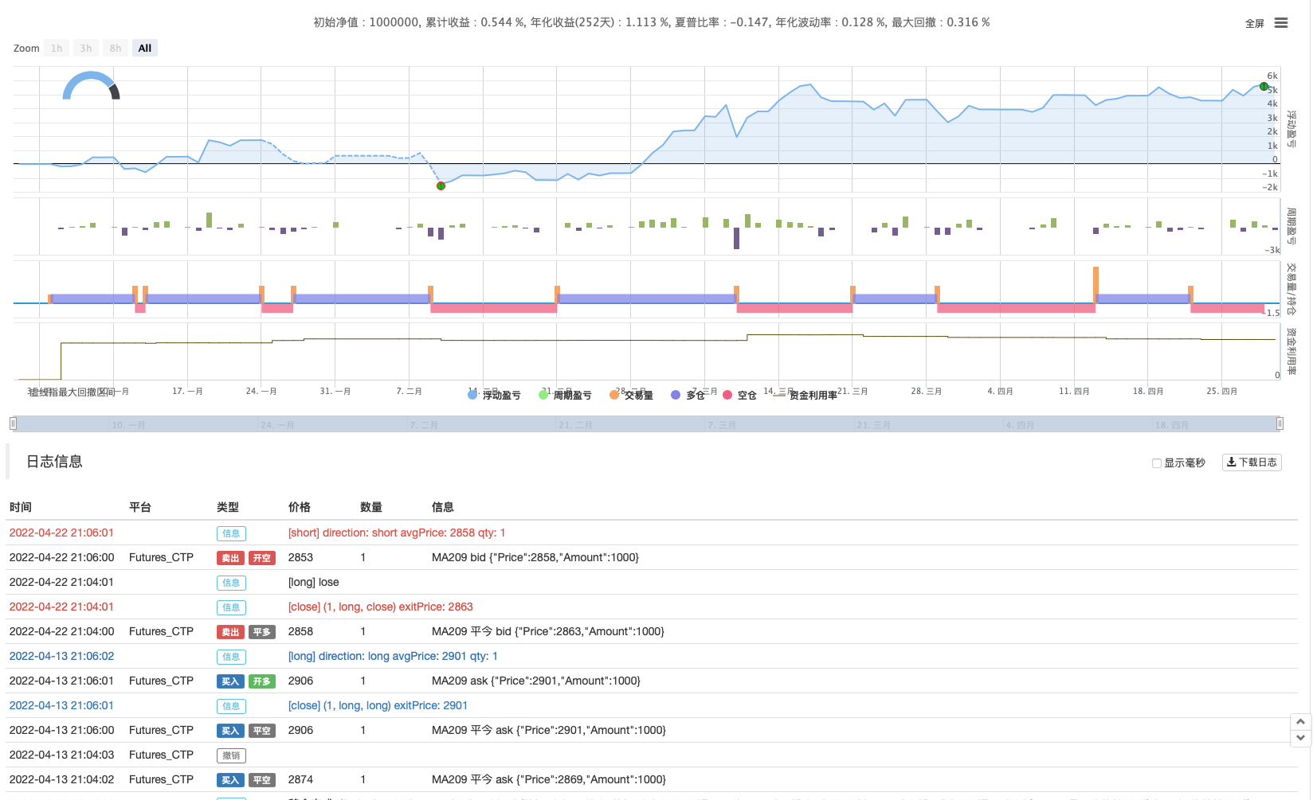Click 平多 badge on 2022-04-22 21:04:00 row
Image resolution: width=1313 pixels, height=800 pixels.
[x=262, y=632]
